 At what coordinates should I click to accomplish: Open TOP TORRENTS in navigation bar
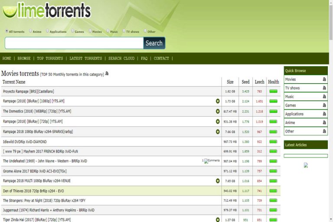click(x=49, y=59)
